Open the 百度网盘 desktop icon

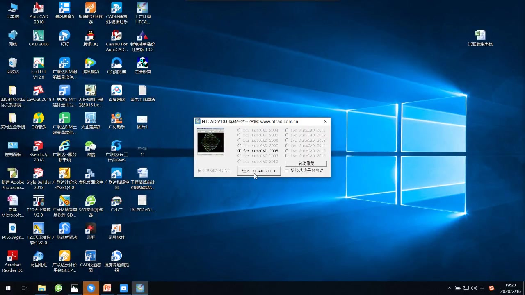point(116,93)
